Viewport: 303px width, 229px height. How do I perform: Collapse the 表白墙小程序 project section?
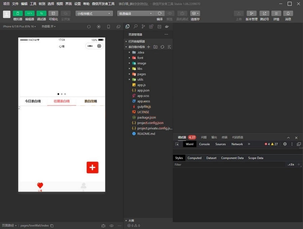click(x=136, y=47)
